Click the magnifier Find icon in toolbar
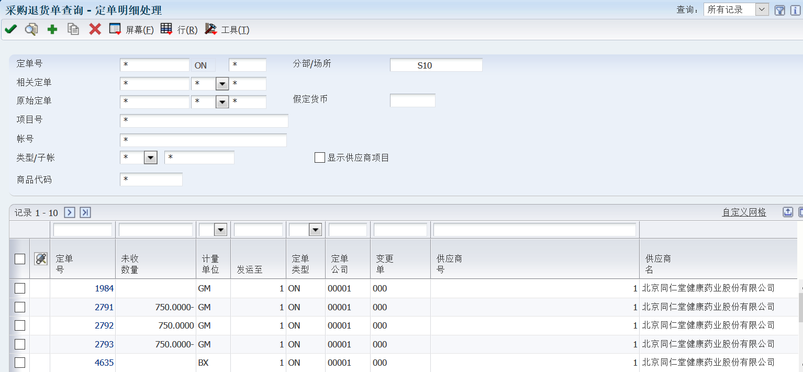Image resolution: width=803 pixels, height=372 pixels. click(x=31, y=29)
